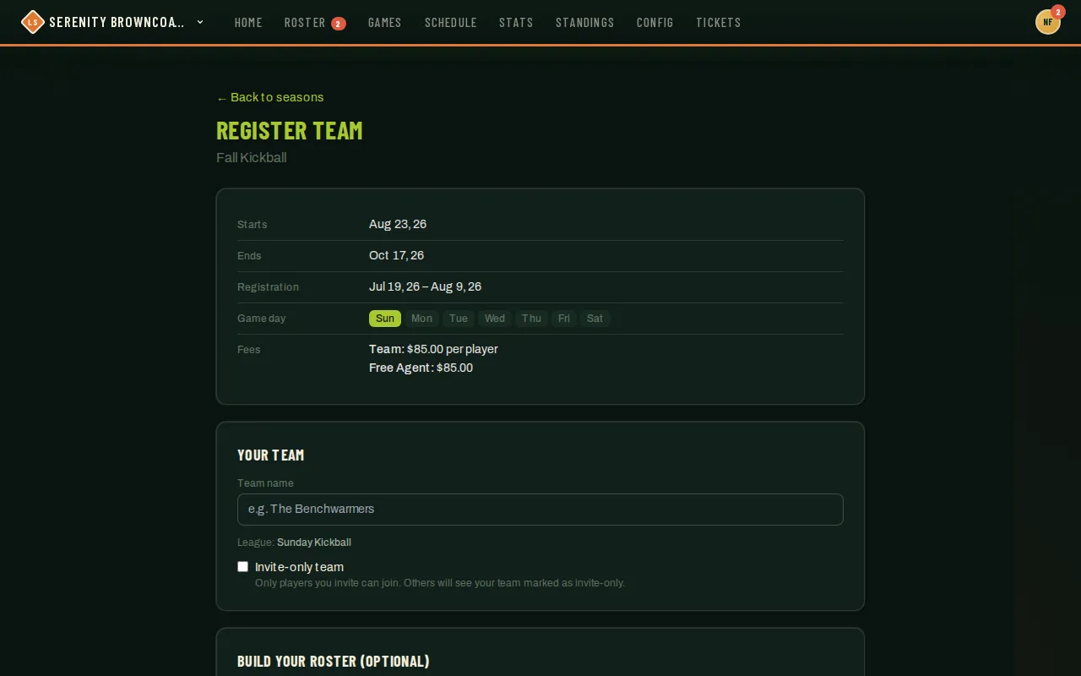Go to Config settings
Screen dimensions: 1081x676
(x=655, y=23)
